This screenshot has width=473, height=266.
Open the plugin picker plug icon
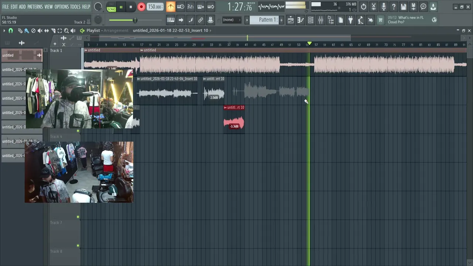(351, 20)
